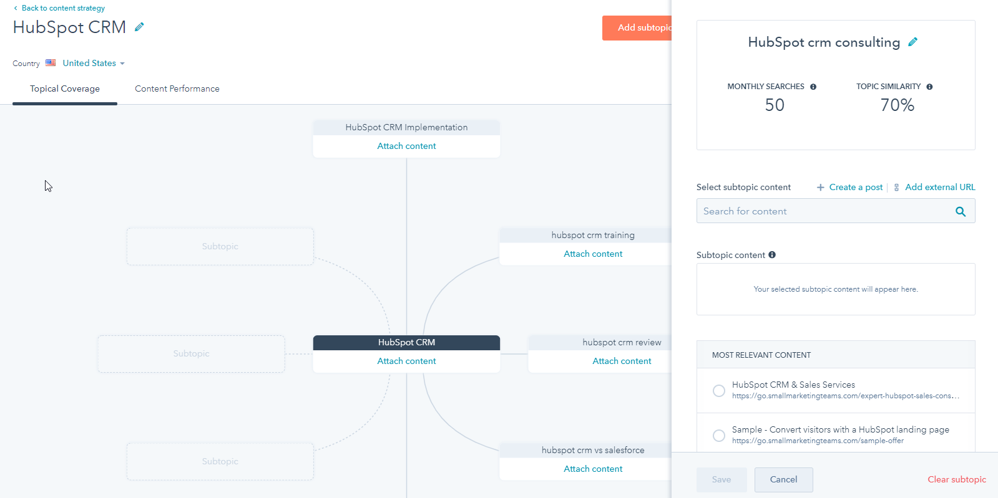This screenshot has height=498, width=998.
Task: Open the United States country dropdown
Action: coord(94,63)
